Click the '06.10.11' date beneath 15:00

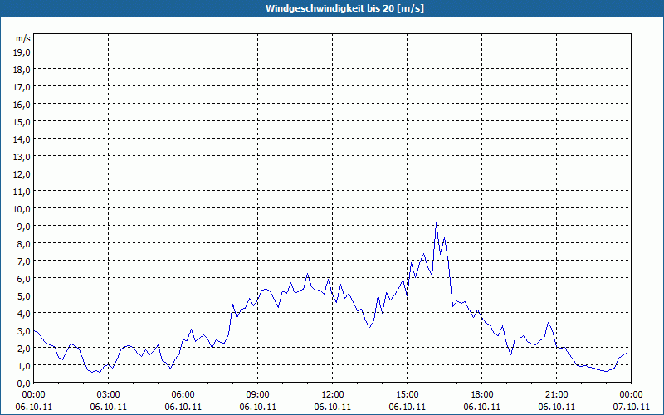coord(408,407)
